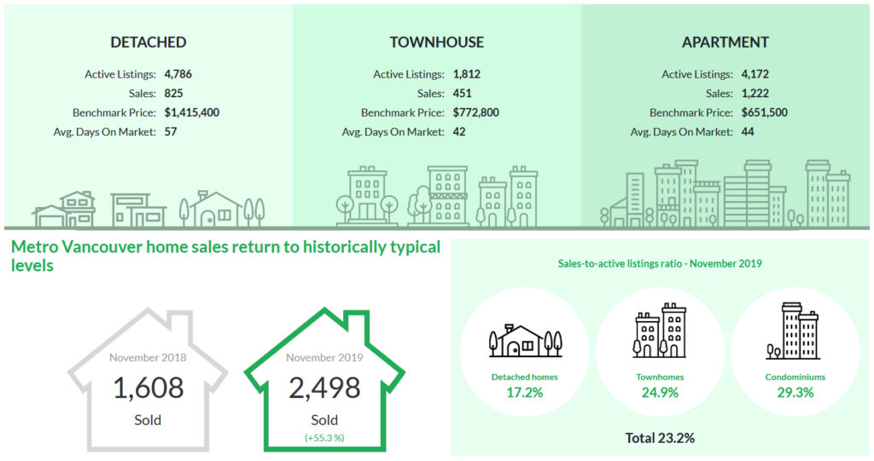874x461 pixels.
Task: Click the (+55.3 %) change label
Action: [x=324, y=438]
